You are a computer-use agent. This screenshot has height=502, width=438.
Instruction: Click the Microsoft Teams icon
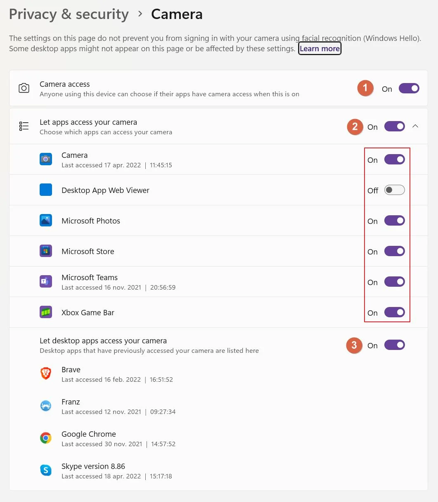point(46,282)
